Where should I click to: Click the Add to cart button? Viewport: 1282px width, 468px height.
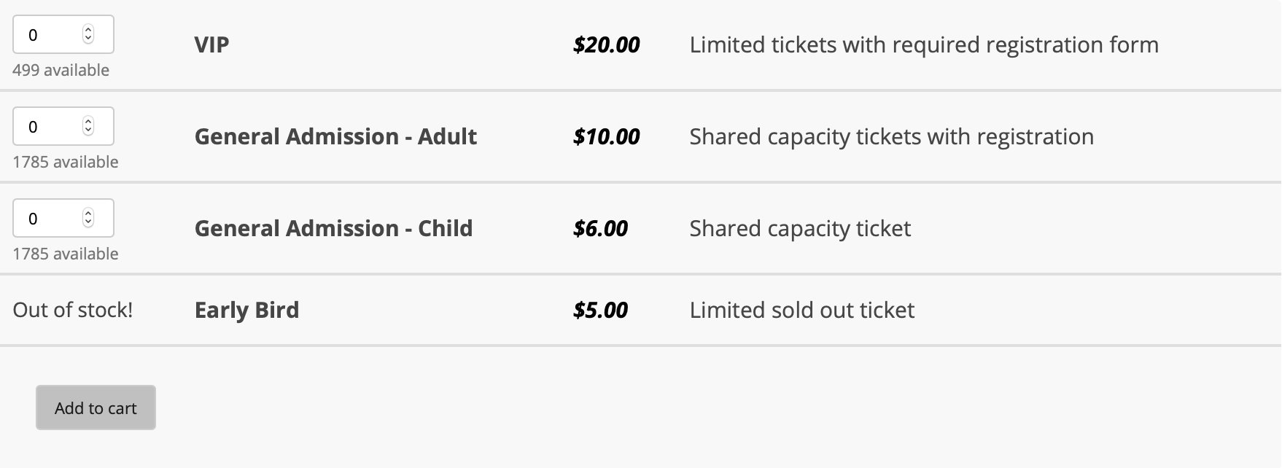[x=95, y=407]
